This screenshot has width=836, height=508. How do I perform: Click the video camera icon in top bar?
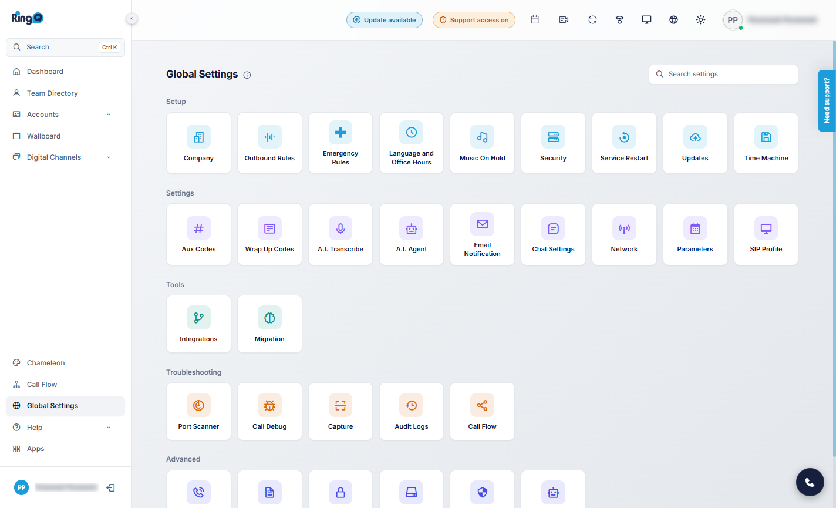tap(564, 20)
